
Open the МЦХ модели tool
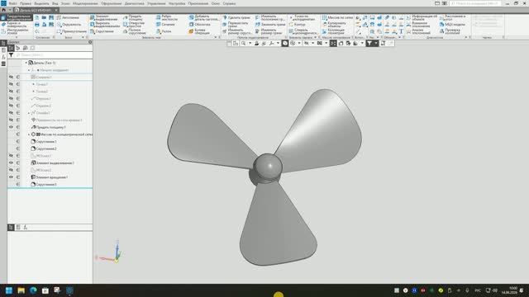[452, 25]
